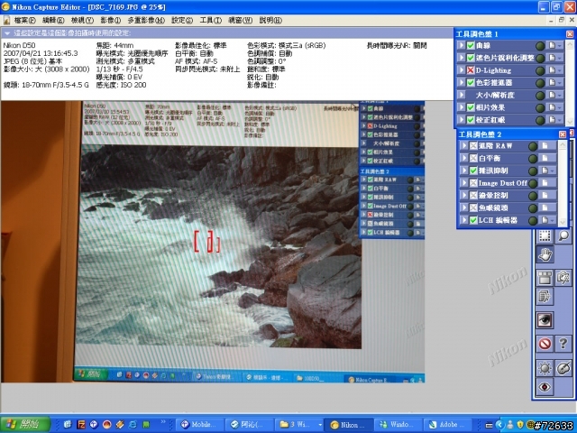Click the question mark help icon
Screen dimensions: 577x433
click(563, 344)
